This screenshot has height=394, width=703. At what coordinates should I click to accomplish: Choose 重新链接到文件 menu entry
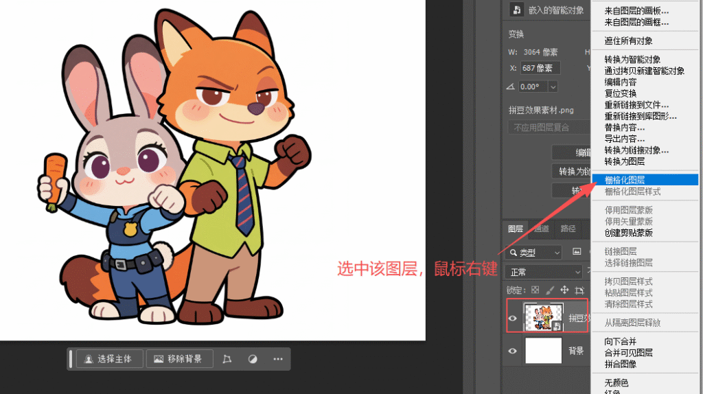[x=636, y=105]
